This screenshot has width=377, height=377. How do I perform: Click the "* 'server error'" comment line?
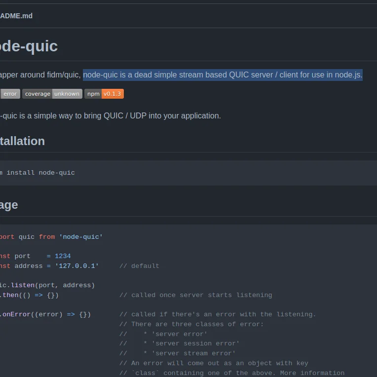(x=163, y=334)
